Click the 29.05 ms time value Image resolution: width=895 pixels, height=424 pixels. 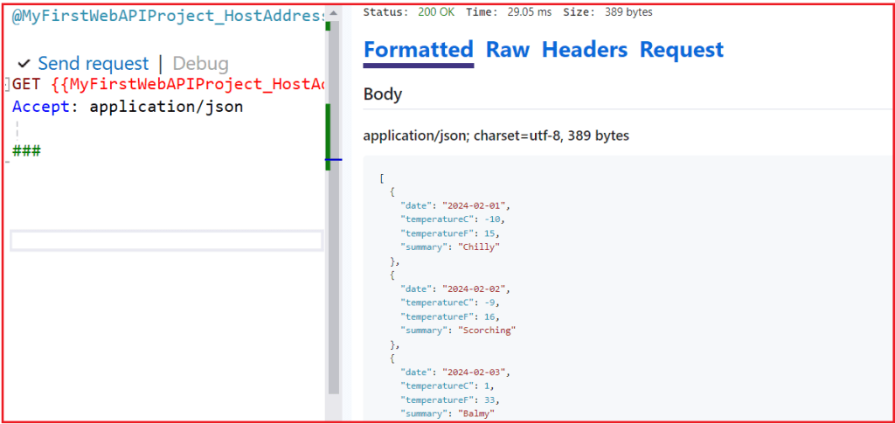click(530, 12)
